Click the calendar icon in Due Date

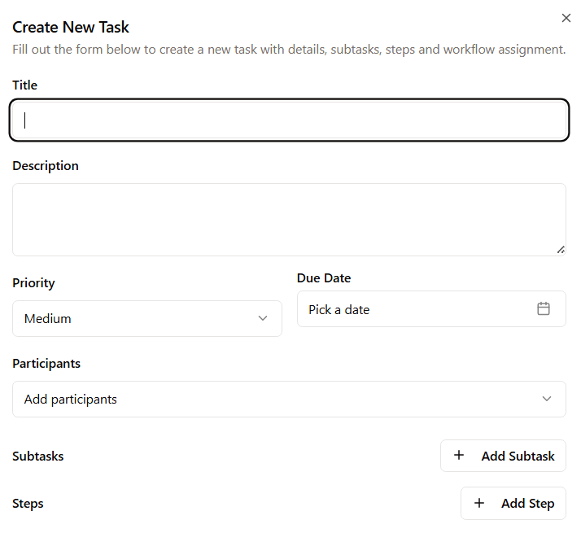click(544, 309)
